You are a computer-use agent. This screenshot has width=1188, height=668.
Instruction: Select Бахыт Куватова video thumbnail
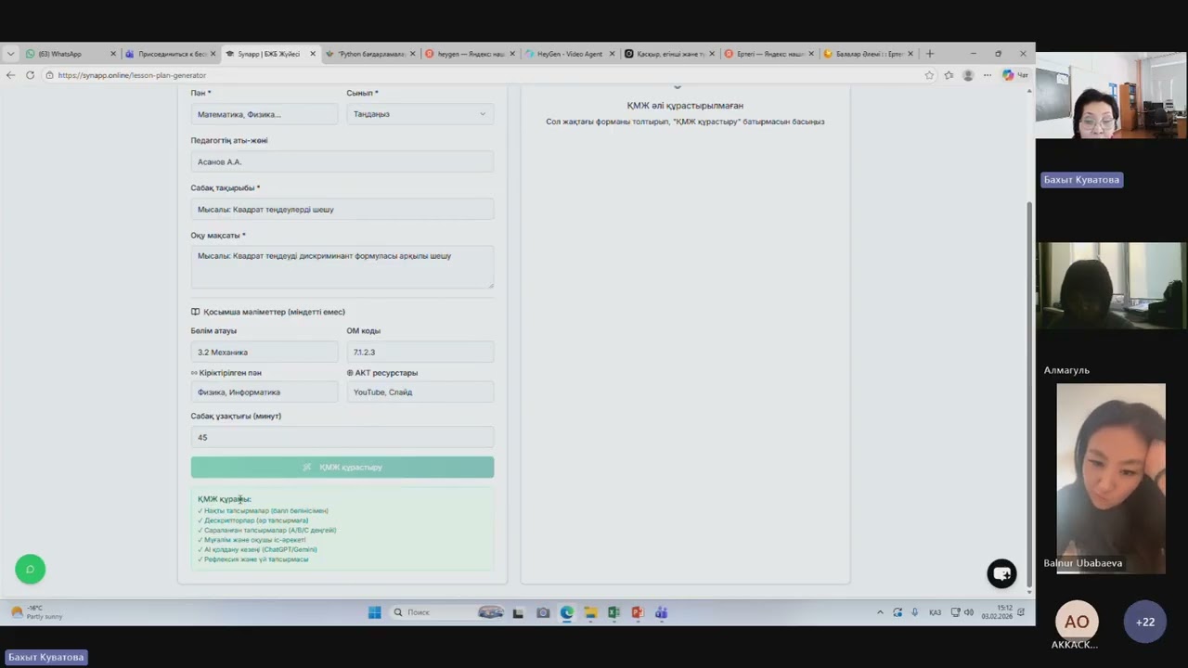[x=1112, y=96]
